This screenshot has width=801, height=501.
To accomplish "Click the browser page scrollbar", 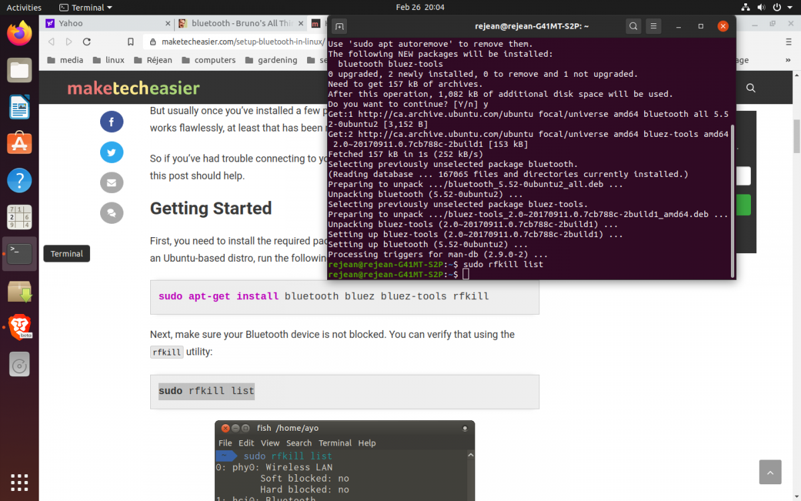I will pyautogui.click(x=796, y=136).
